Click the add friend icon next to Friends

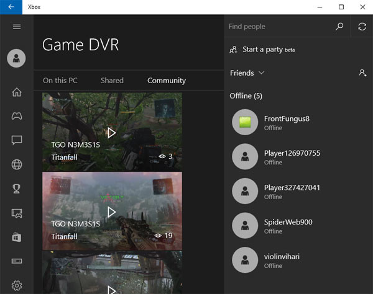click(x=362, y=73)
